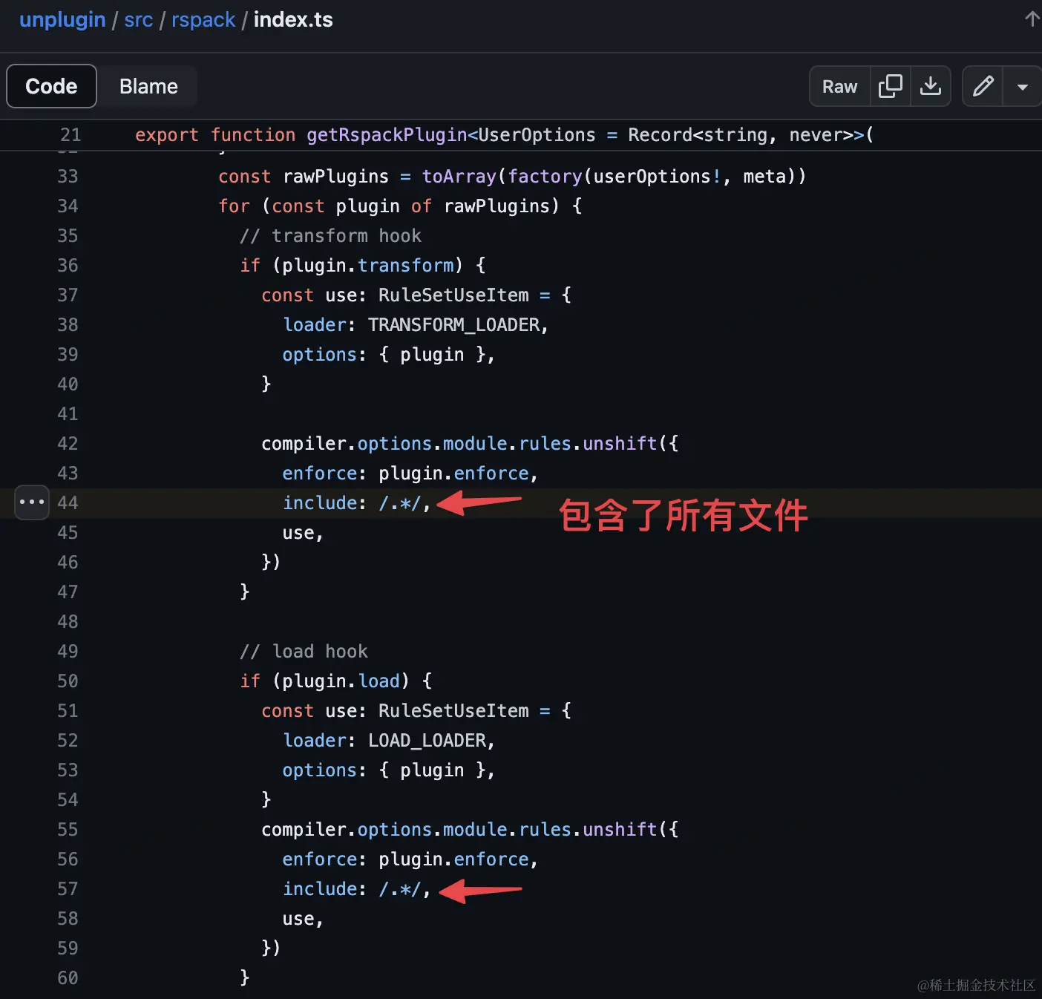The height and width of the screenshot is (999, 1042).
Task: Select line number 44
Action: pos(68,503)
